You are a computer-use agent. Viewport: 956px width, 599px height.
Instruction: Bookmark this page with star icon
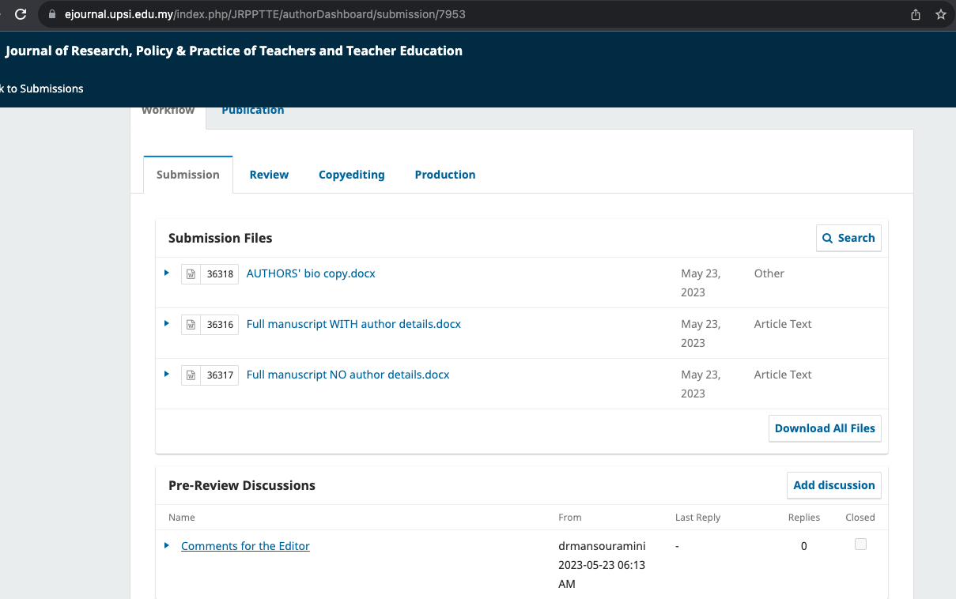[x=940, y=14]
